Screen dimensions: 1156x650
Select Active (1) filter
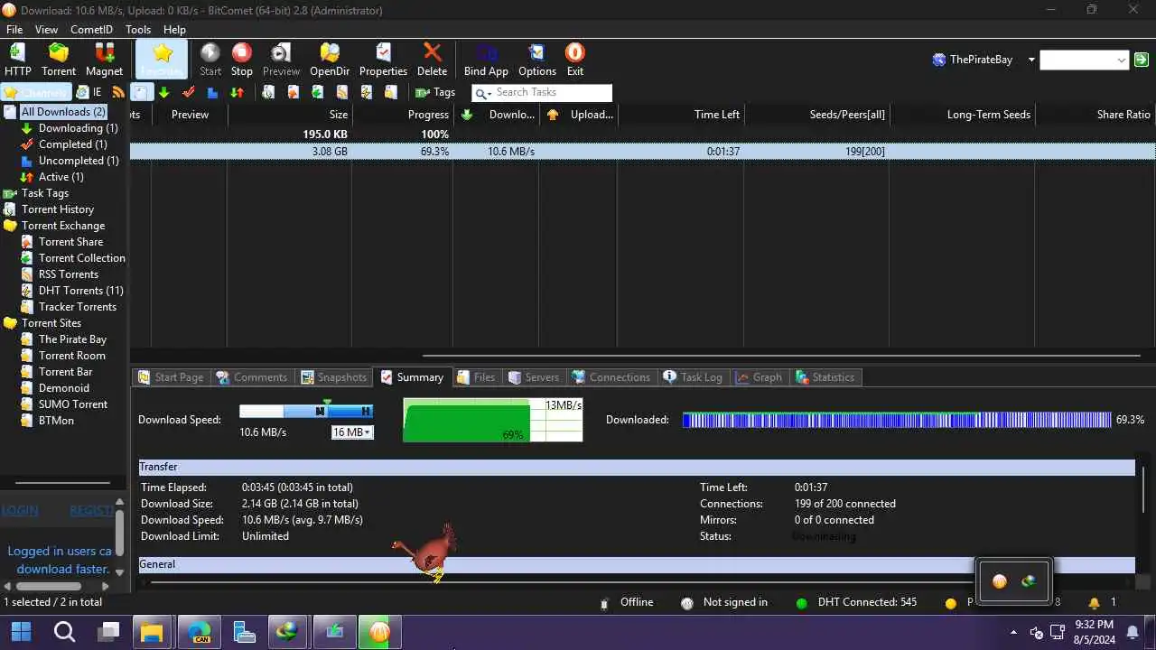pos(61,177)
